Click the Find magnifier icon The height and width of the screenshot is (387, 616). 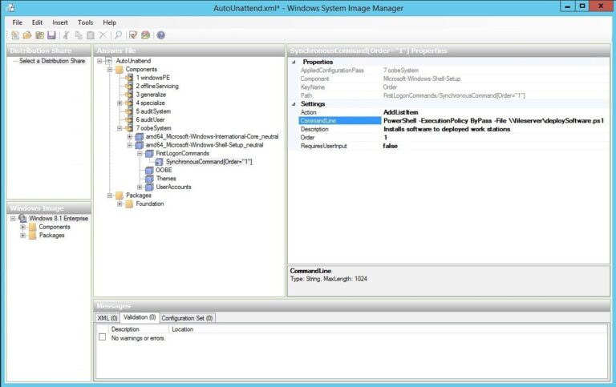click(118, 35)
